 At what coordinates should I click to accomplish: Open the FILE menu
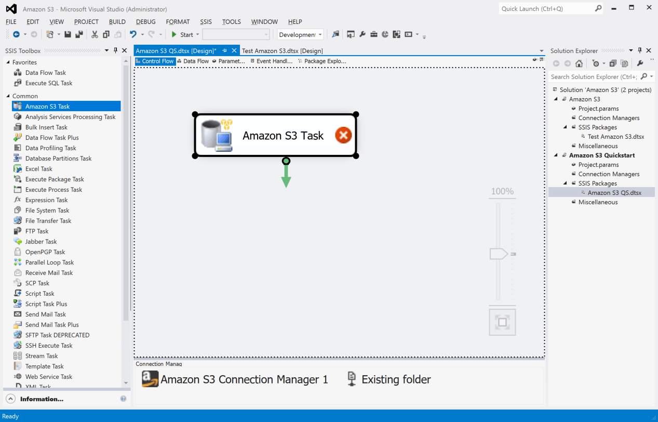point(11,22)
